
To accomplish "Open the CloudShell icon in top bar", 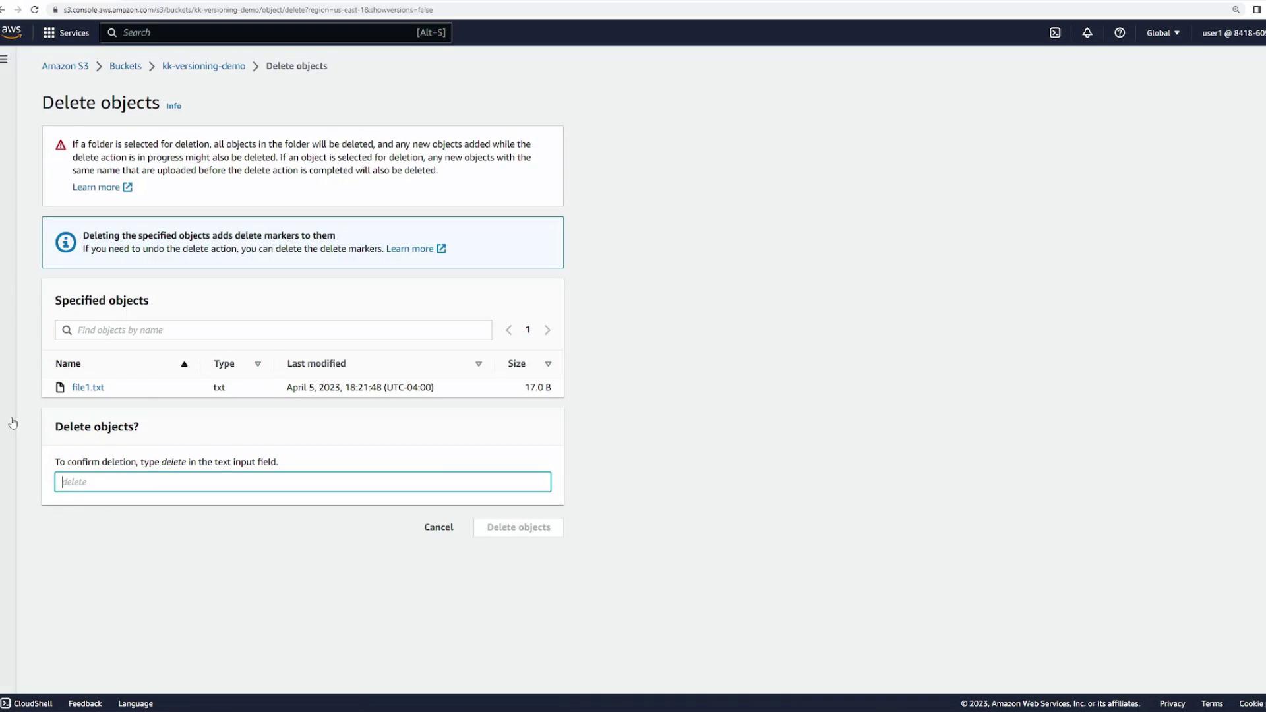I will click(x=1055, y=33).
